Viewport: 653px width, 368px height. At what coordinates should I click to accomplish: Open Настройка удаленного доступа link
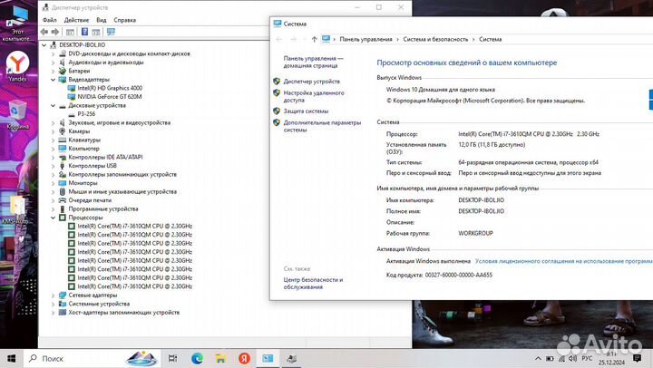pos(314,96)
